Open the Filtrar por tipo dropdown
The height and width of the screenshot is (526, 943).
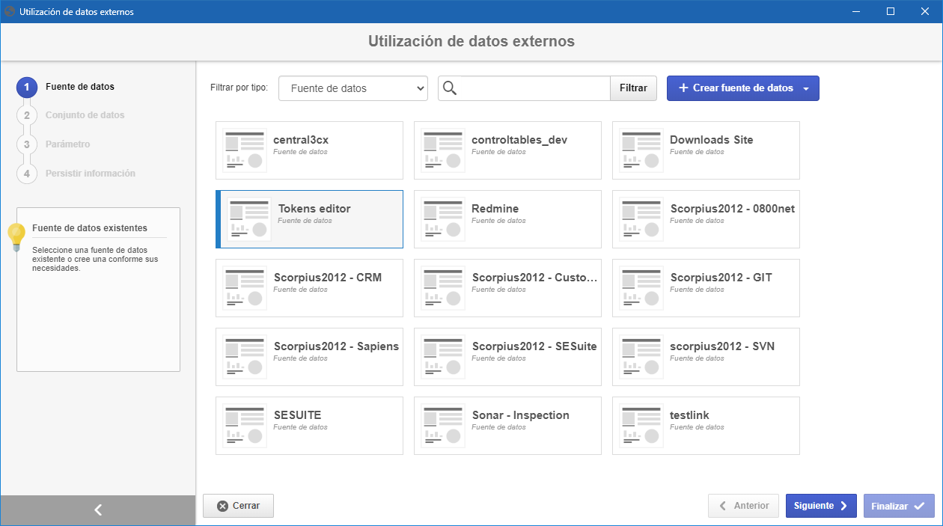click(x=353, y=88)
